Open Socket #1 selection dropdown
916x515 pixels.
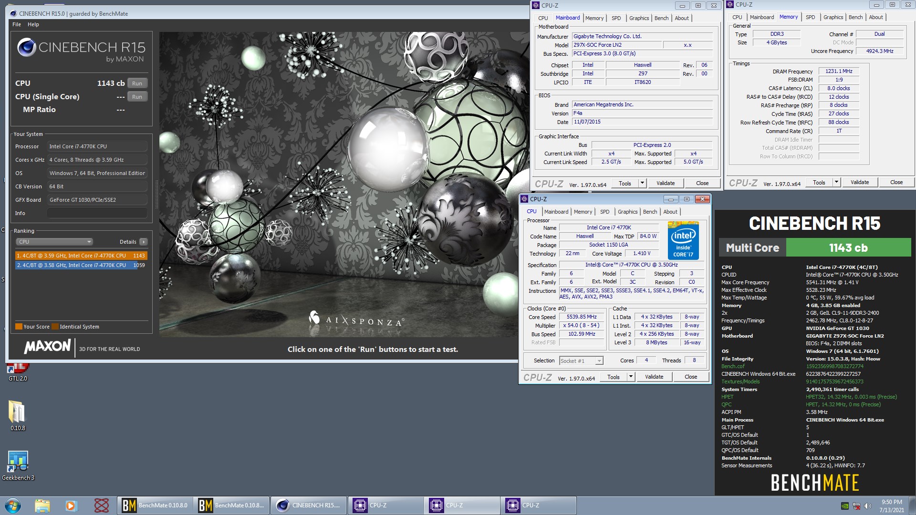click(x=581, y=361)
